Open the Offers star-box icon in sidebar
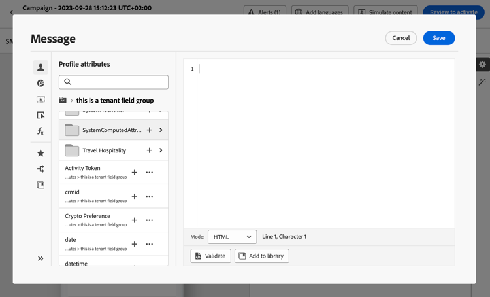The height and width of the screenshot is (297, 490). click(41, 99)
